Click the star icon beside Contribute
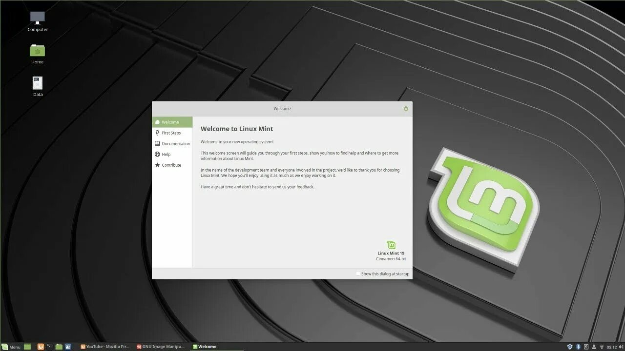Viewport: 625px width, 351px height. (157, 165)
